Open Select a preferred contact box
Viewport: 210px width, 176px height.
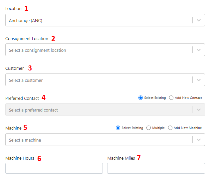click(x=105, y=110)
